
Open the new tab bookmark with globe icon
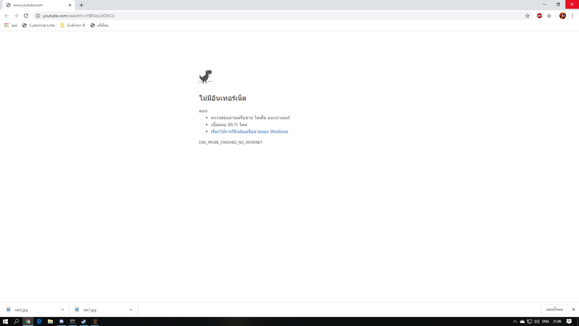click(100, 25)
